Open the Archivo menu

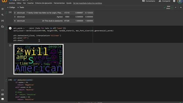12,3
